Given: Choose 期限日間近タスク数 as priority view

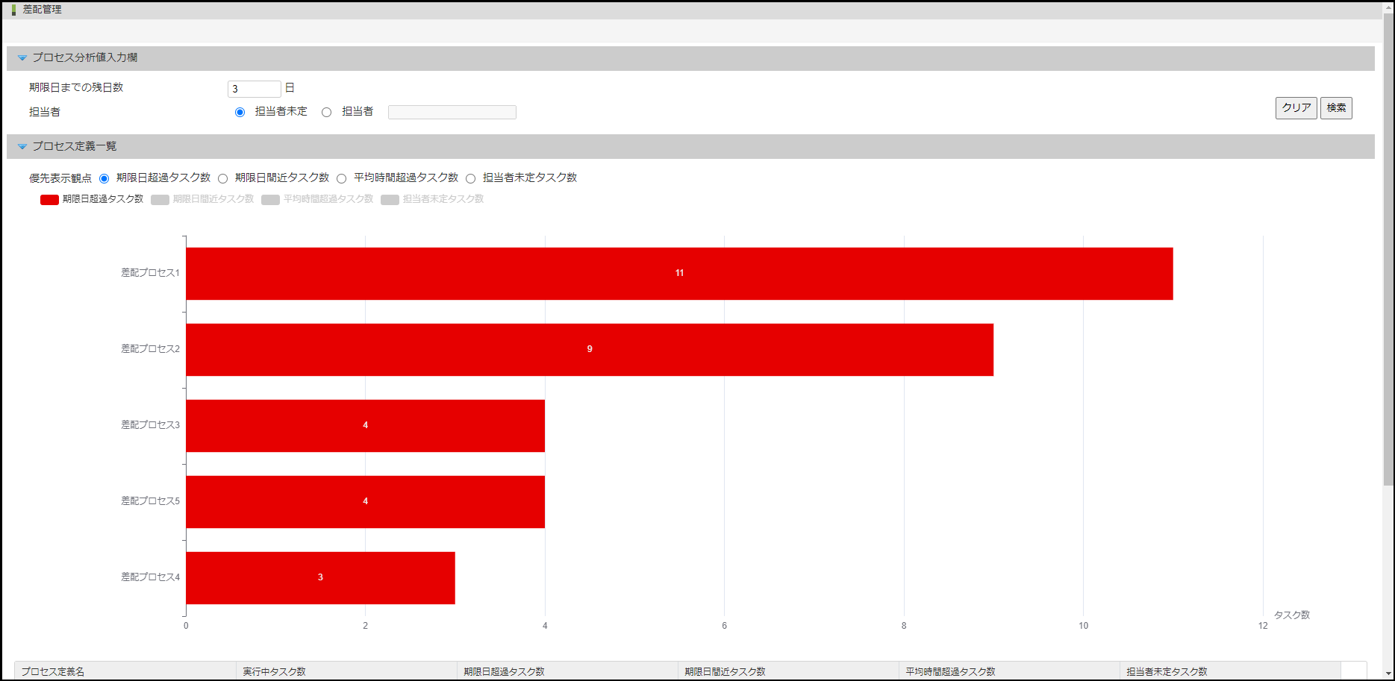Looking at the screenshot, I should pyautogui.click(x=222, y=178).
